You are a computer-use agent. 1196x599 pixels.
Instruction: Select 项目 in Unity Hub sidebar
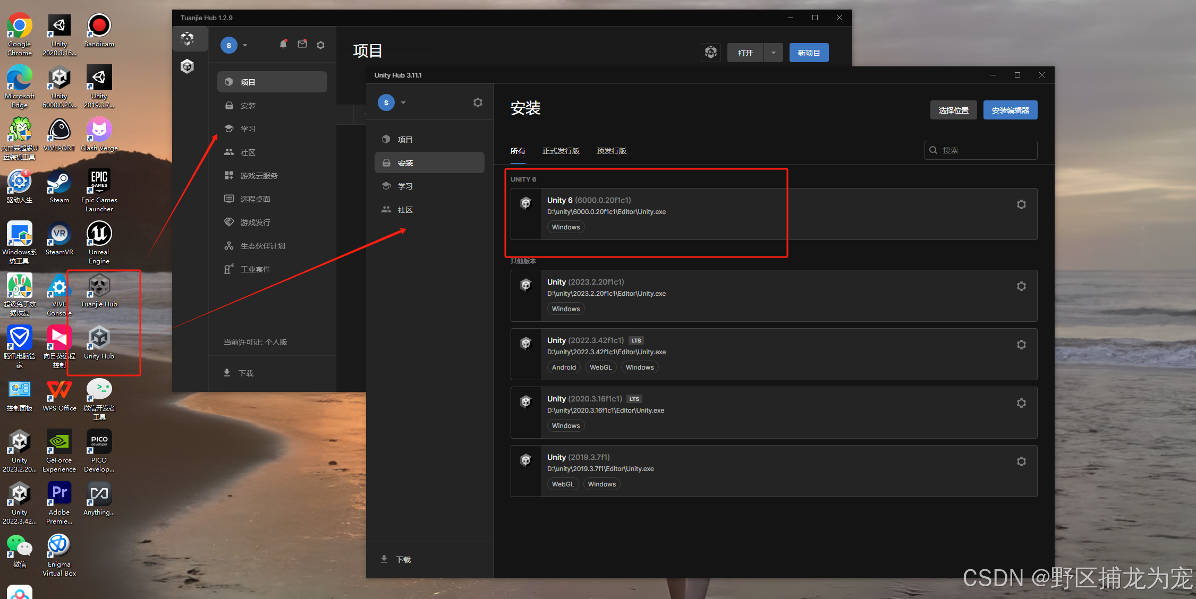pos(405,140)
